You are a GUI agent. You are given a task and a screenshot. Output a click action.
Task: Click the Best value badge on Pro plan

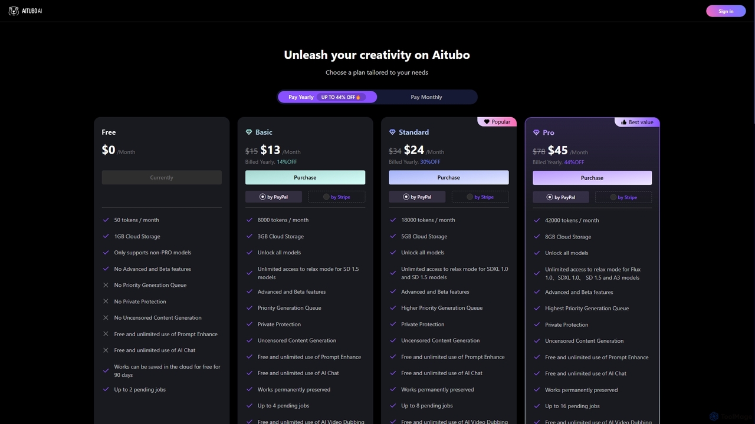click(x=637, y=122)
